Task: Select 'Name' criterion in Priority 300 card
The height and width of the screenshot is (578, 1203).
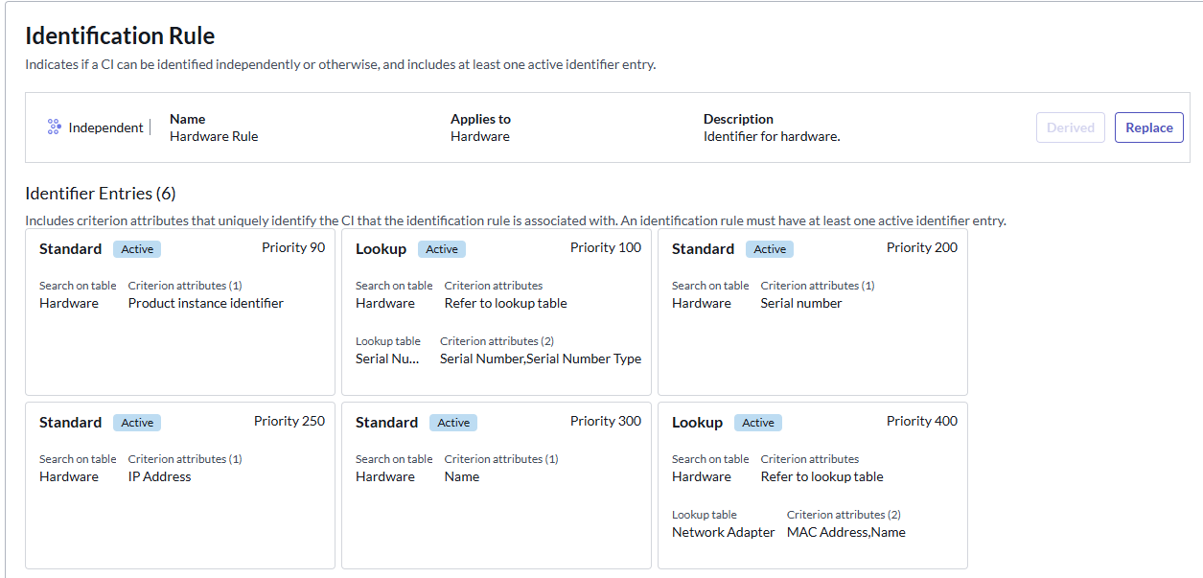Action: 462,476
